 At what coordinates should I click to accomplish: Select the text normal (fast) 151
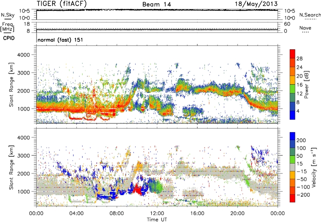pyautogui.click(x=61, y=40)
